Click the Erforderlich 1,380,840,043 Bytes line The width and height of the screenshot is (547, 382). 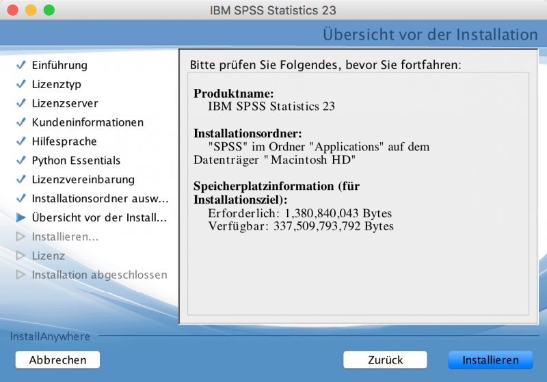tap(299, 213)
